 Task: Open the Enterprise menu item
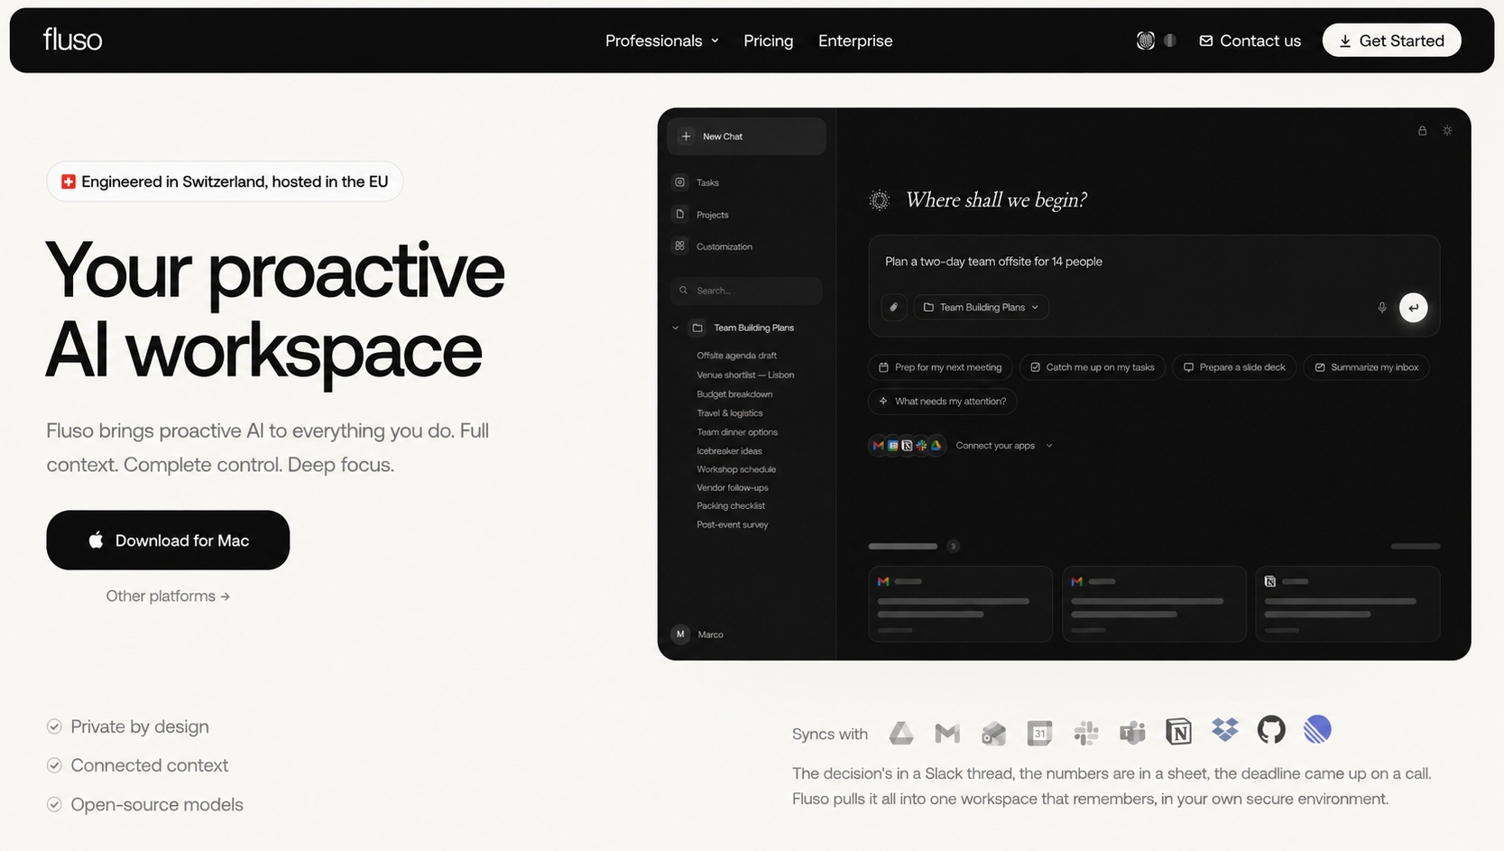(x=855, y=41)
